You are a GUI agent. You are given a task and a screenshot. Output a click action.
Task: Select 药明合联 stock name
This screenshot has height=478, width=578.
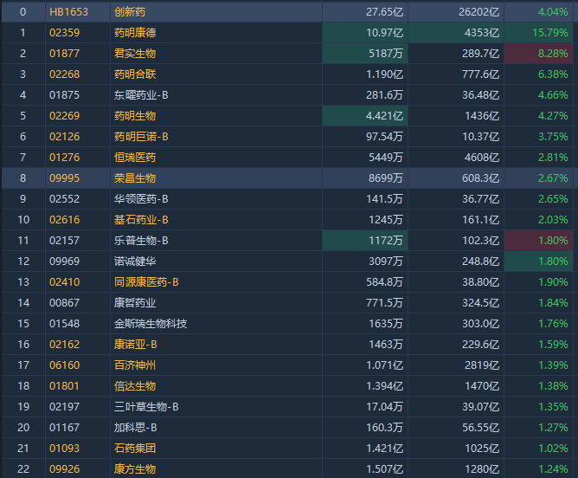135,74
